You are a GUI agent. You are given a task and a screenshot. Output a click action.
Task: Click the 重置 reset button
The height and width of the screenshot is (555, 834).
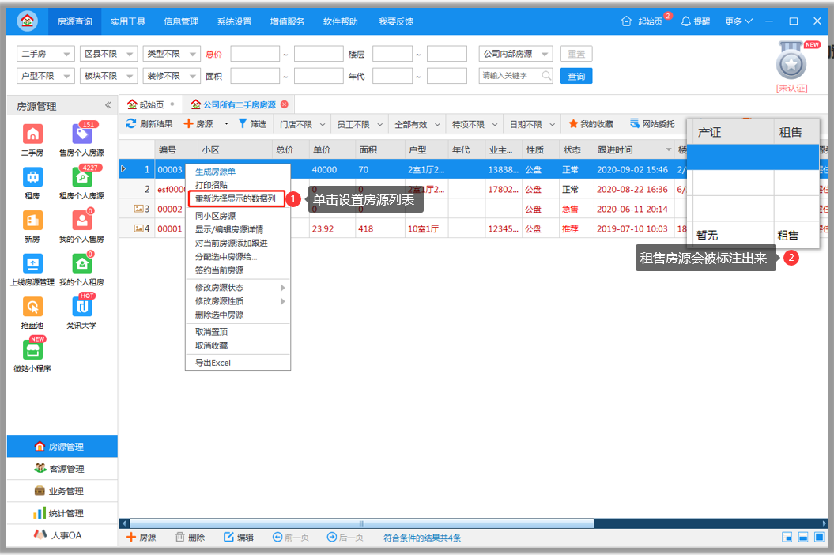[x=576, y=54]
